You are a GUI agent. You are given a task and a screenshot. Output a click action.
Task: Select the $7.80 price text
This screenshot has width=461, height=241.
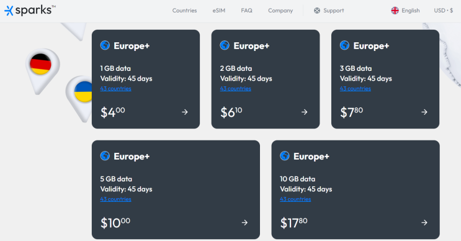pyautogui.click(x=351, y=112)
